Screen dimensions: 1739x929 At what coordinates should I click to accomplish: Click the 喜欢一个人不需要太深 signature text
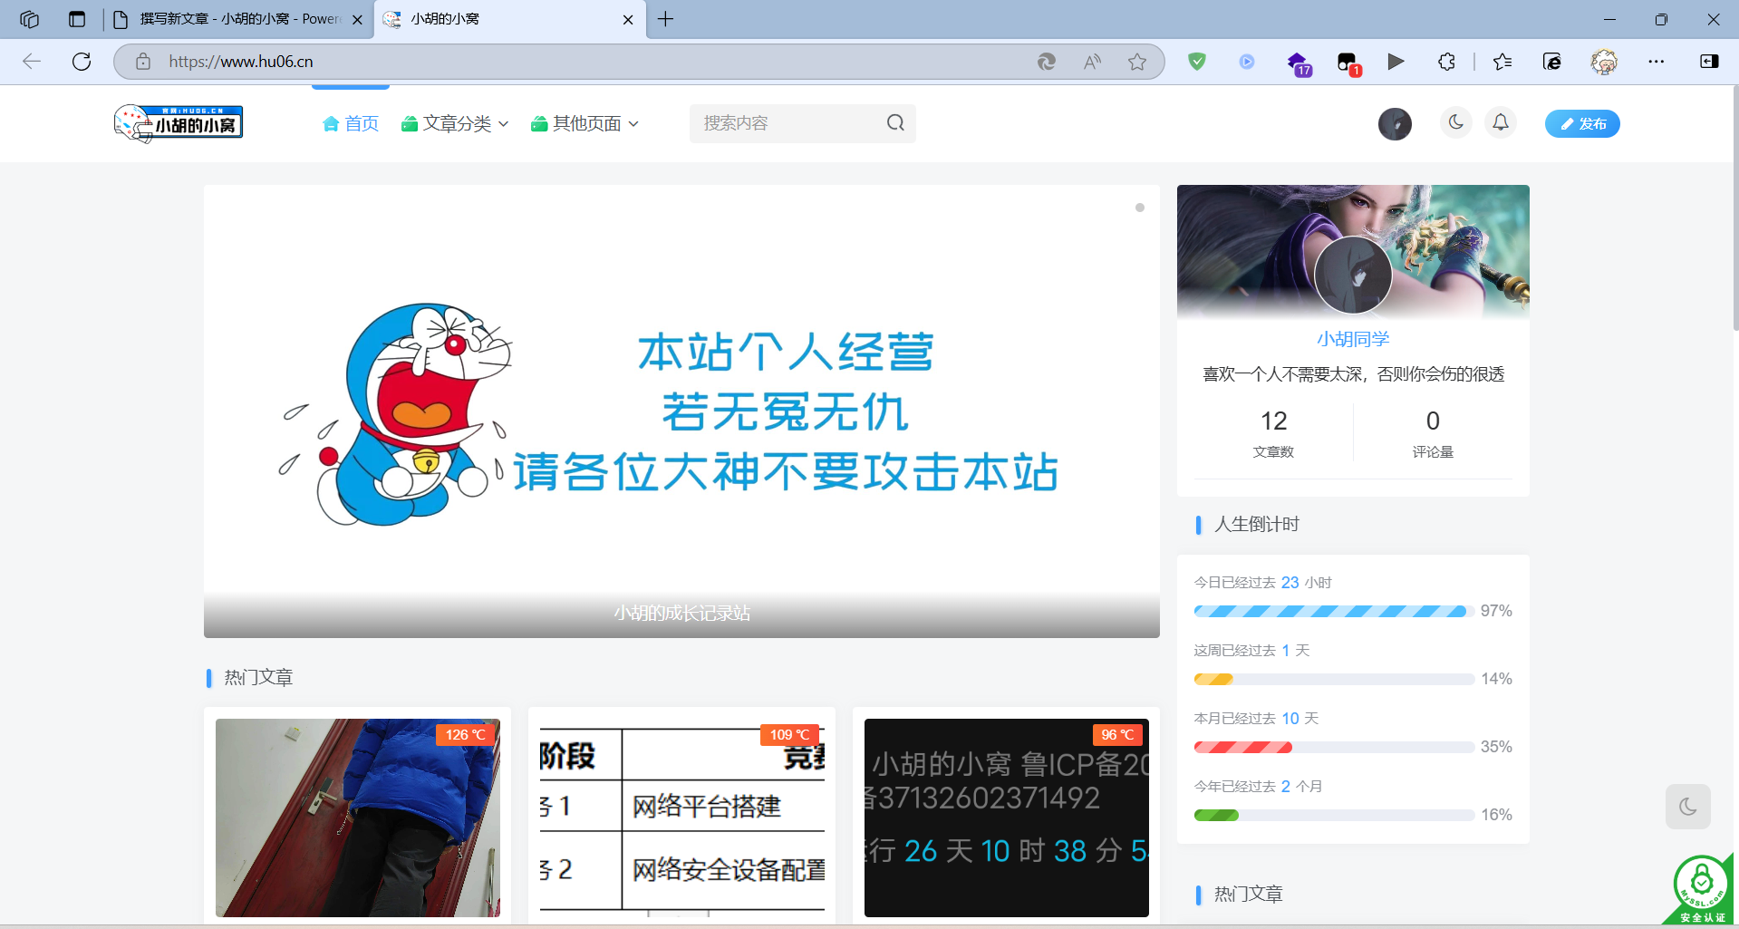coord(1353,374)
